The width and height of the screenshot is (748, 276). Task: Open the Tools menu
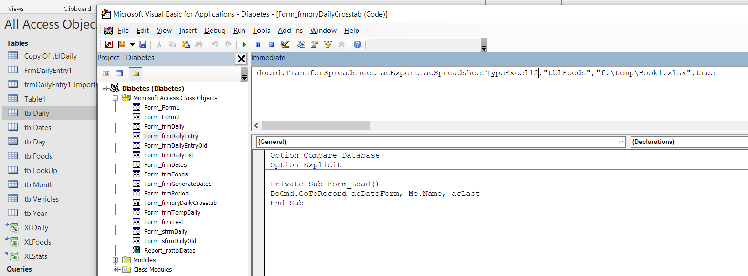tap(262, 30)
